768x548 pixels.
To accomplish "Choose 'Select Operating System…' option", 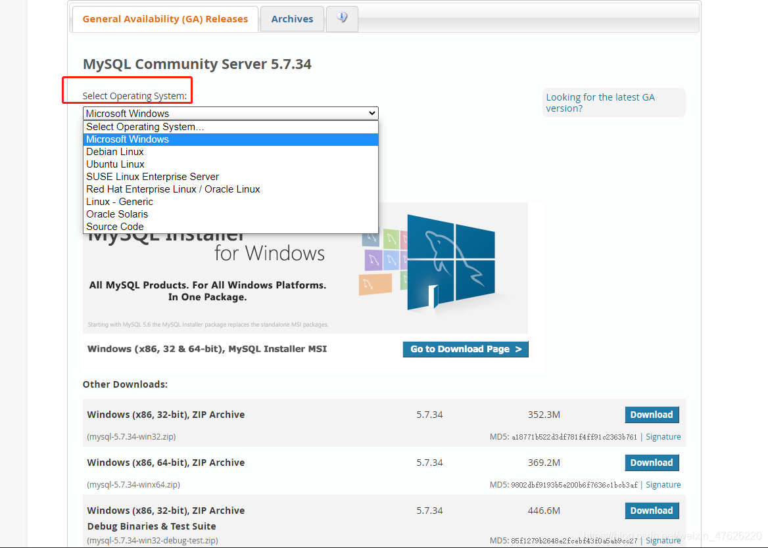I will tap(231, 127).
